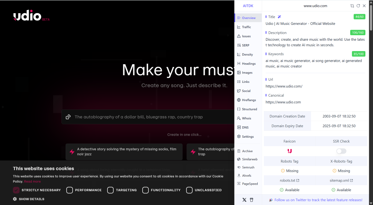Open the Headings section

[248, 64]
